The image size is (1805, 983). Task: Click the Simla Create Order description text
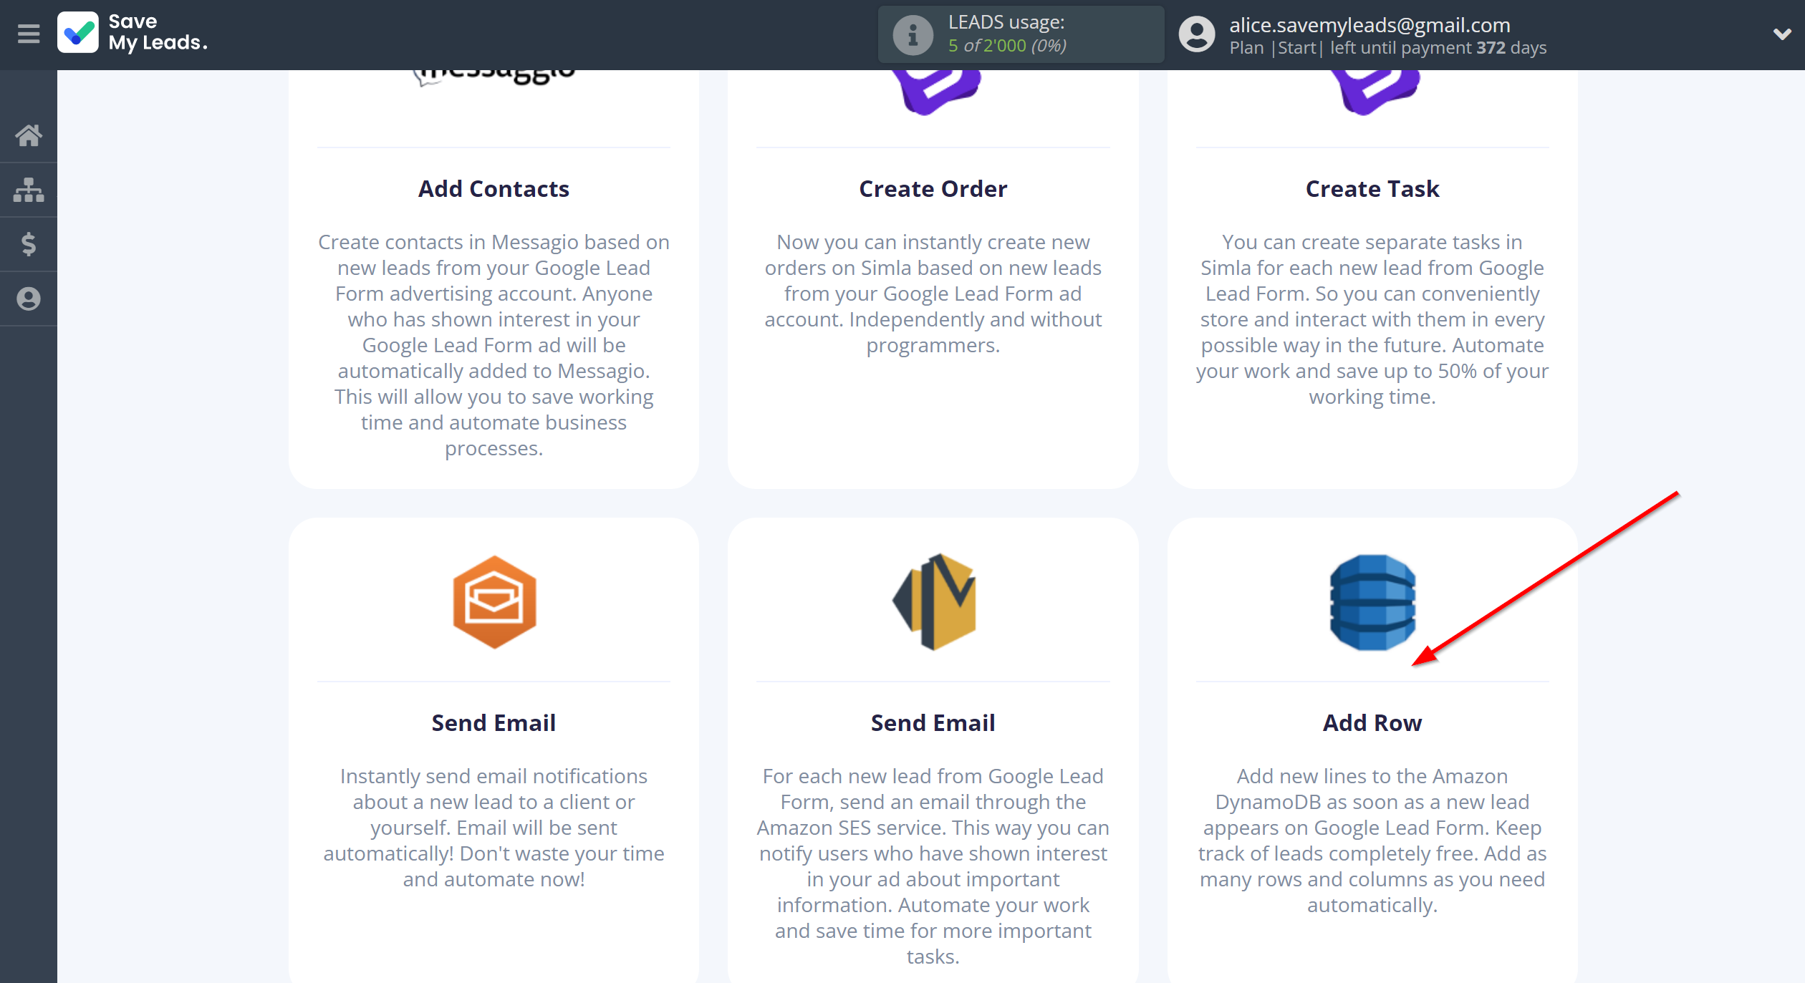[933, 294]
